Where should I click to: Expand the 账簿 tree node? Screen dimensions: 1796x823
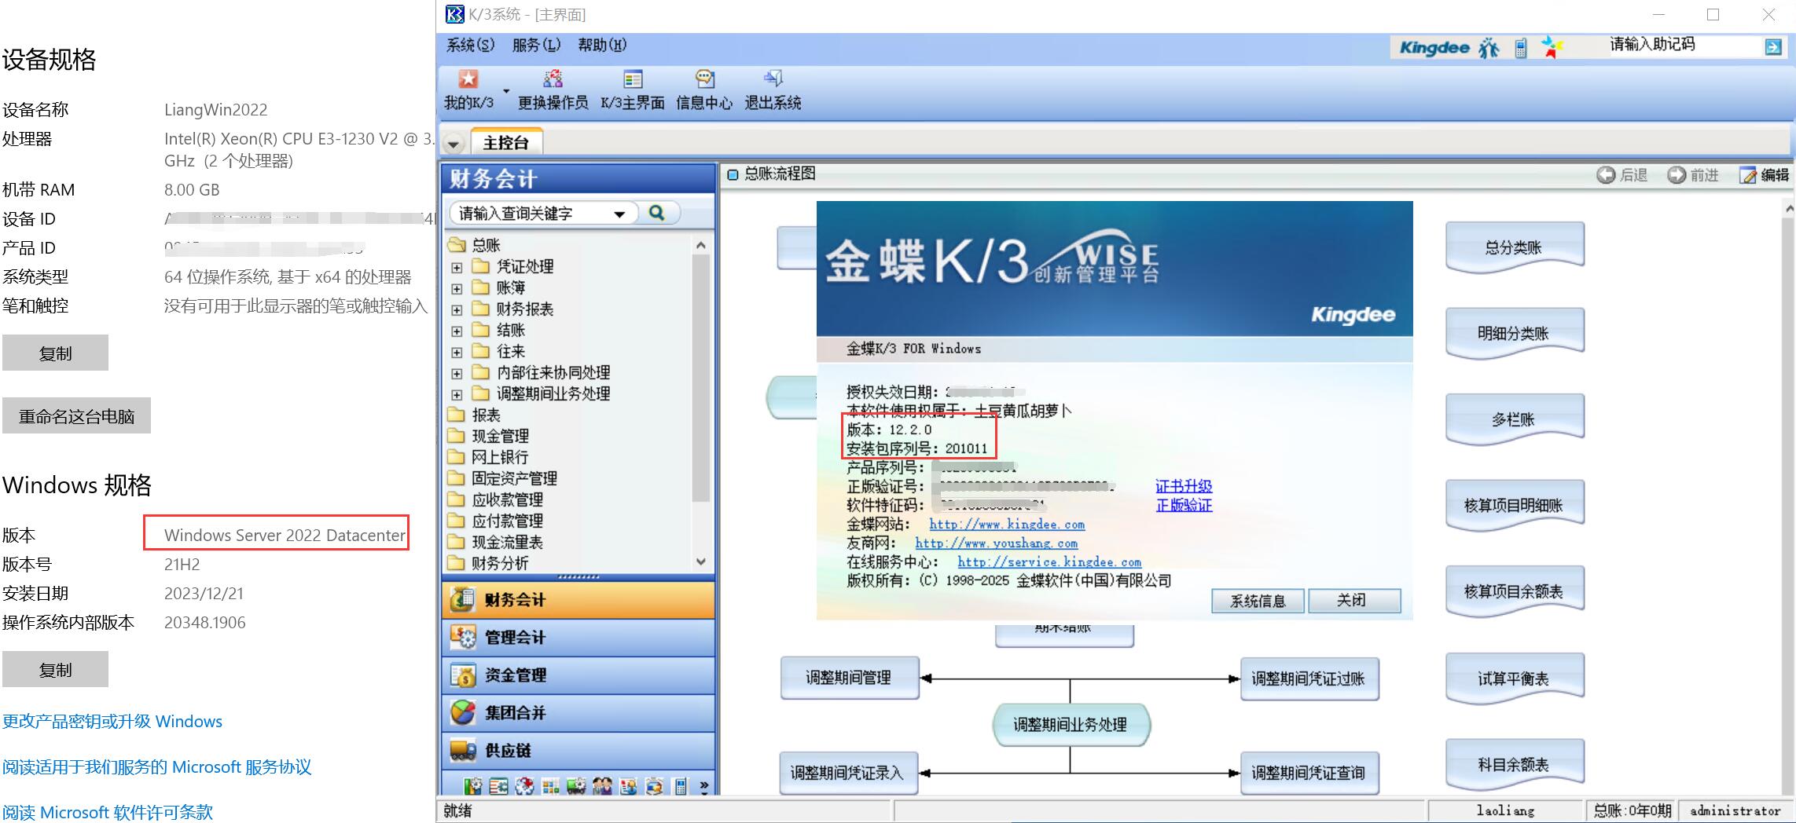point(457,288)
